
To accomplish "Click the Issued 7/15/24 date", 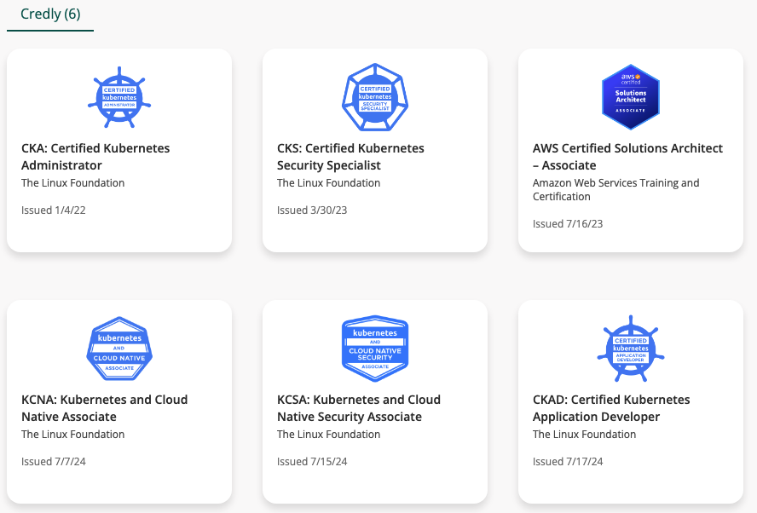I will [x=312, y=461].
